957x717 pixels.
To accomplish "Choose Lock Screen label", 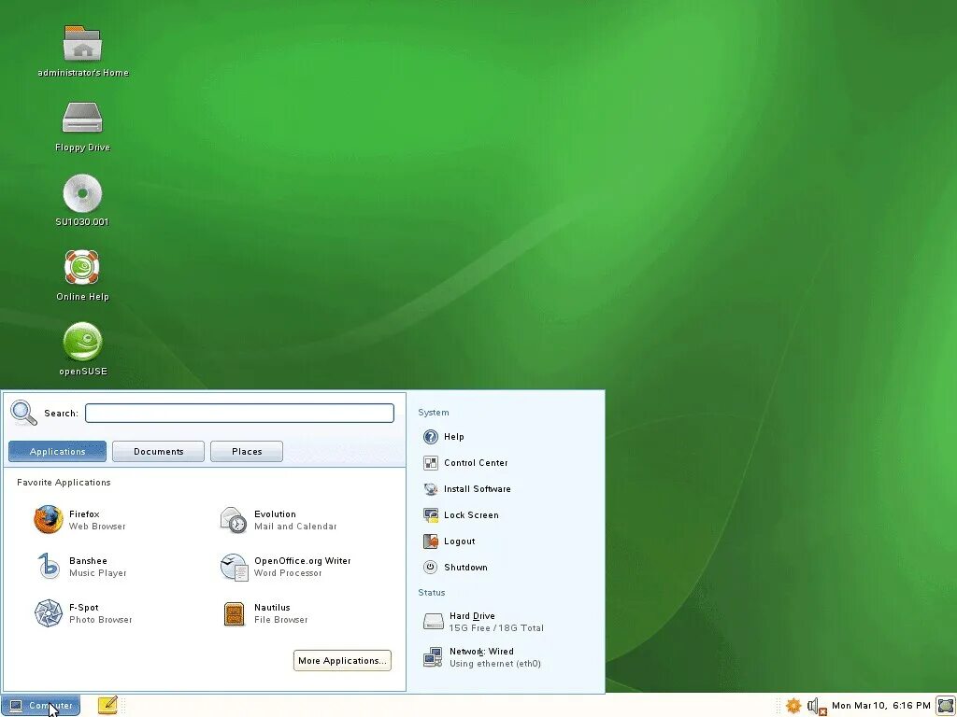I will point(471,515).
